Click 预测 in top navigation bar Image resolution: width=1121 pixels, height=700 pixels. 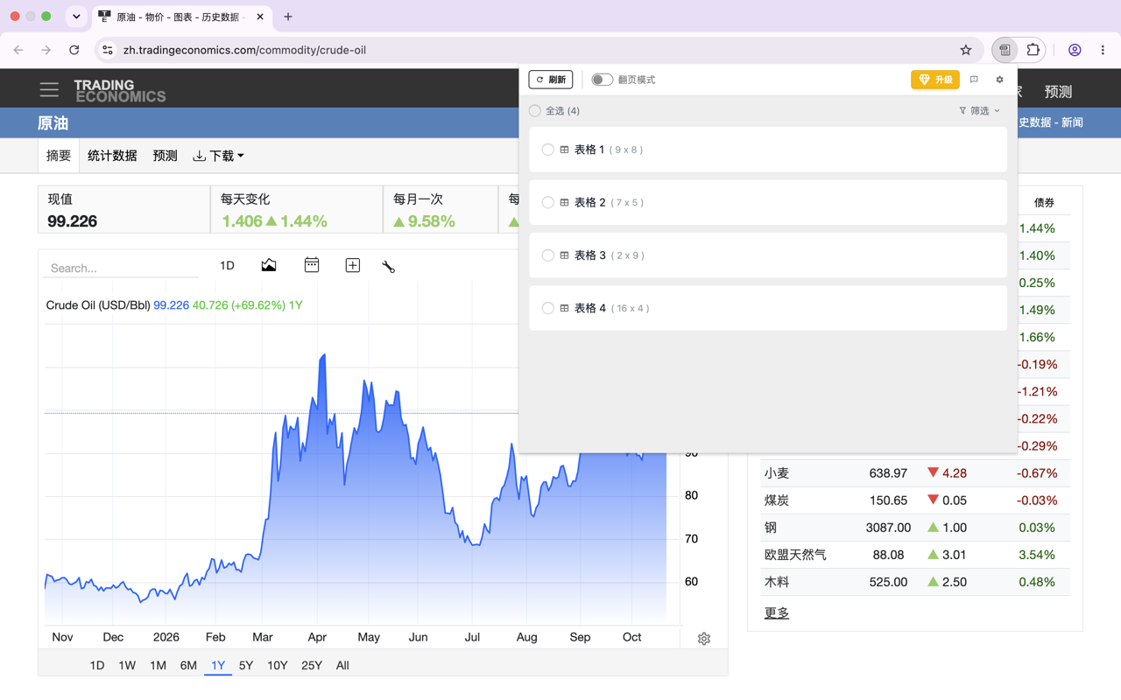coord(1058,91)
